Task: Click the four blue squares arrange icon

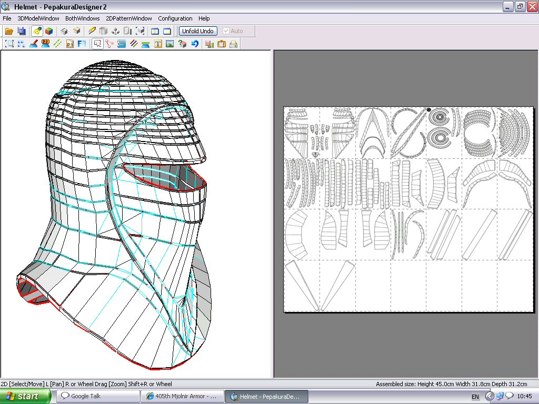Action: tap(21, 44)
